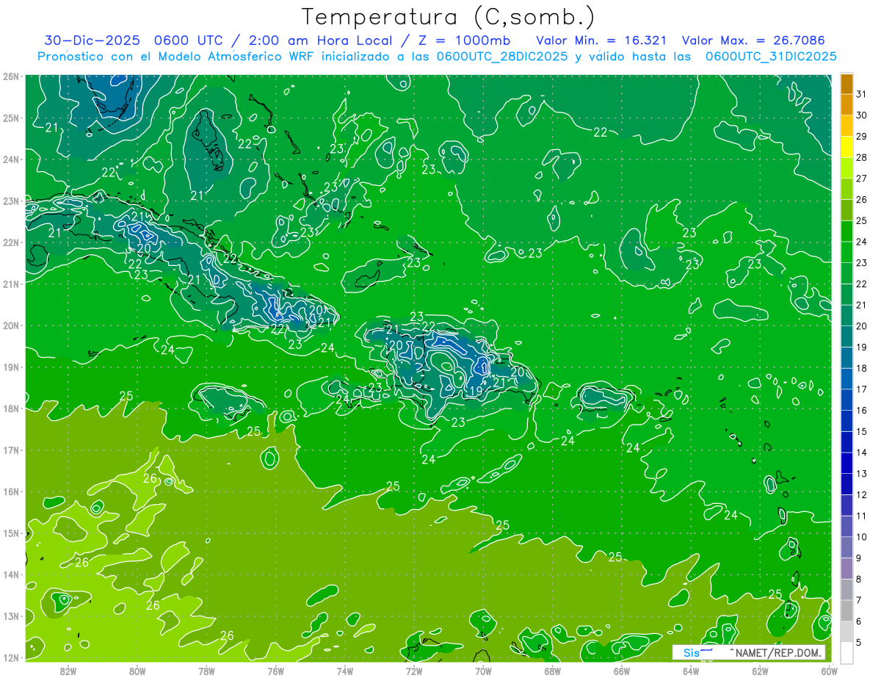Click the gray legend swatch between 6 and 7
This screenshot has height=681, width=881.
(846, 610)
